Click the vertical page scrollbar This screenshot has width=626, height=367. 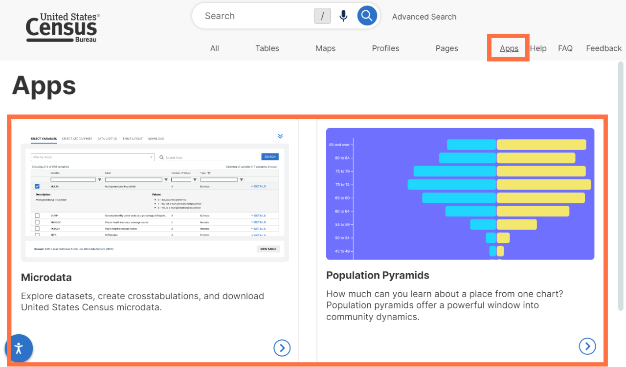tap(621, 186)
